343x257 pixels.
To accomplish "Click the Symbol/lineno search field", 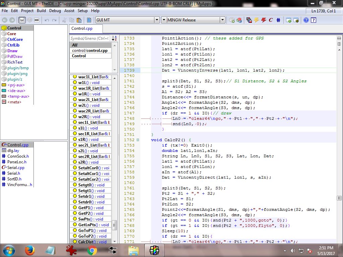I will click(x=89, y=38).
